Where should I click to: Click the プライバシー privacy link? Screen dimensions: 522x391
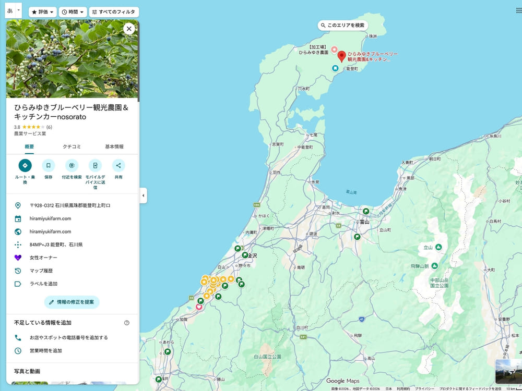pos(424,389)
